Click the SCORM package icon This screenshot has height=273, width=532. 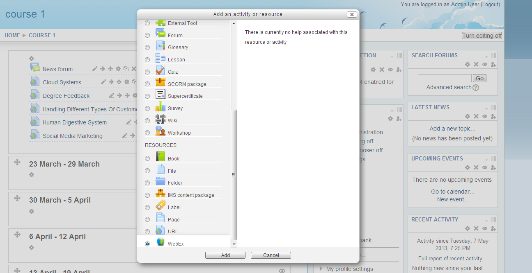(x=160, y=82)
